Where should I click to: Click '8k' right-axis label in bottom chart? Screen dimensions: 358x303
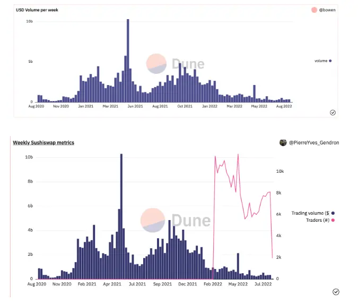pyautogui.click(x=279, y=193)
